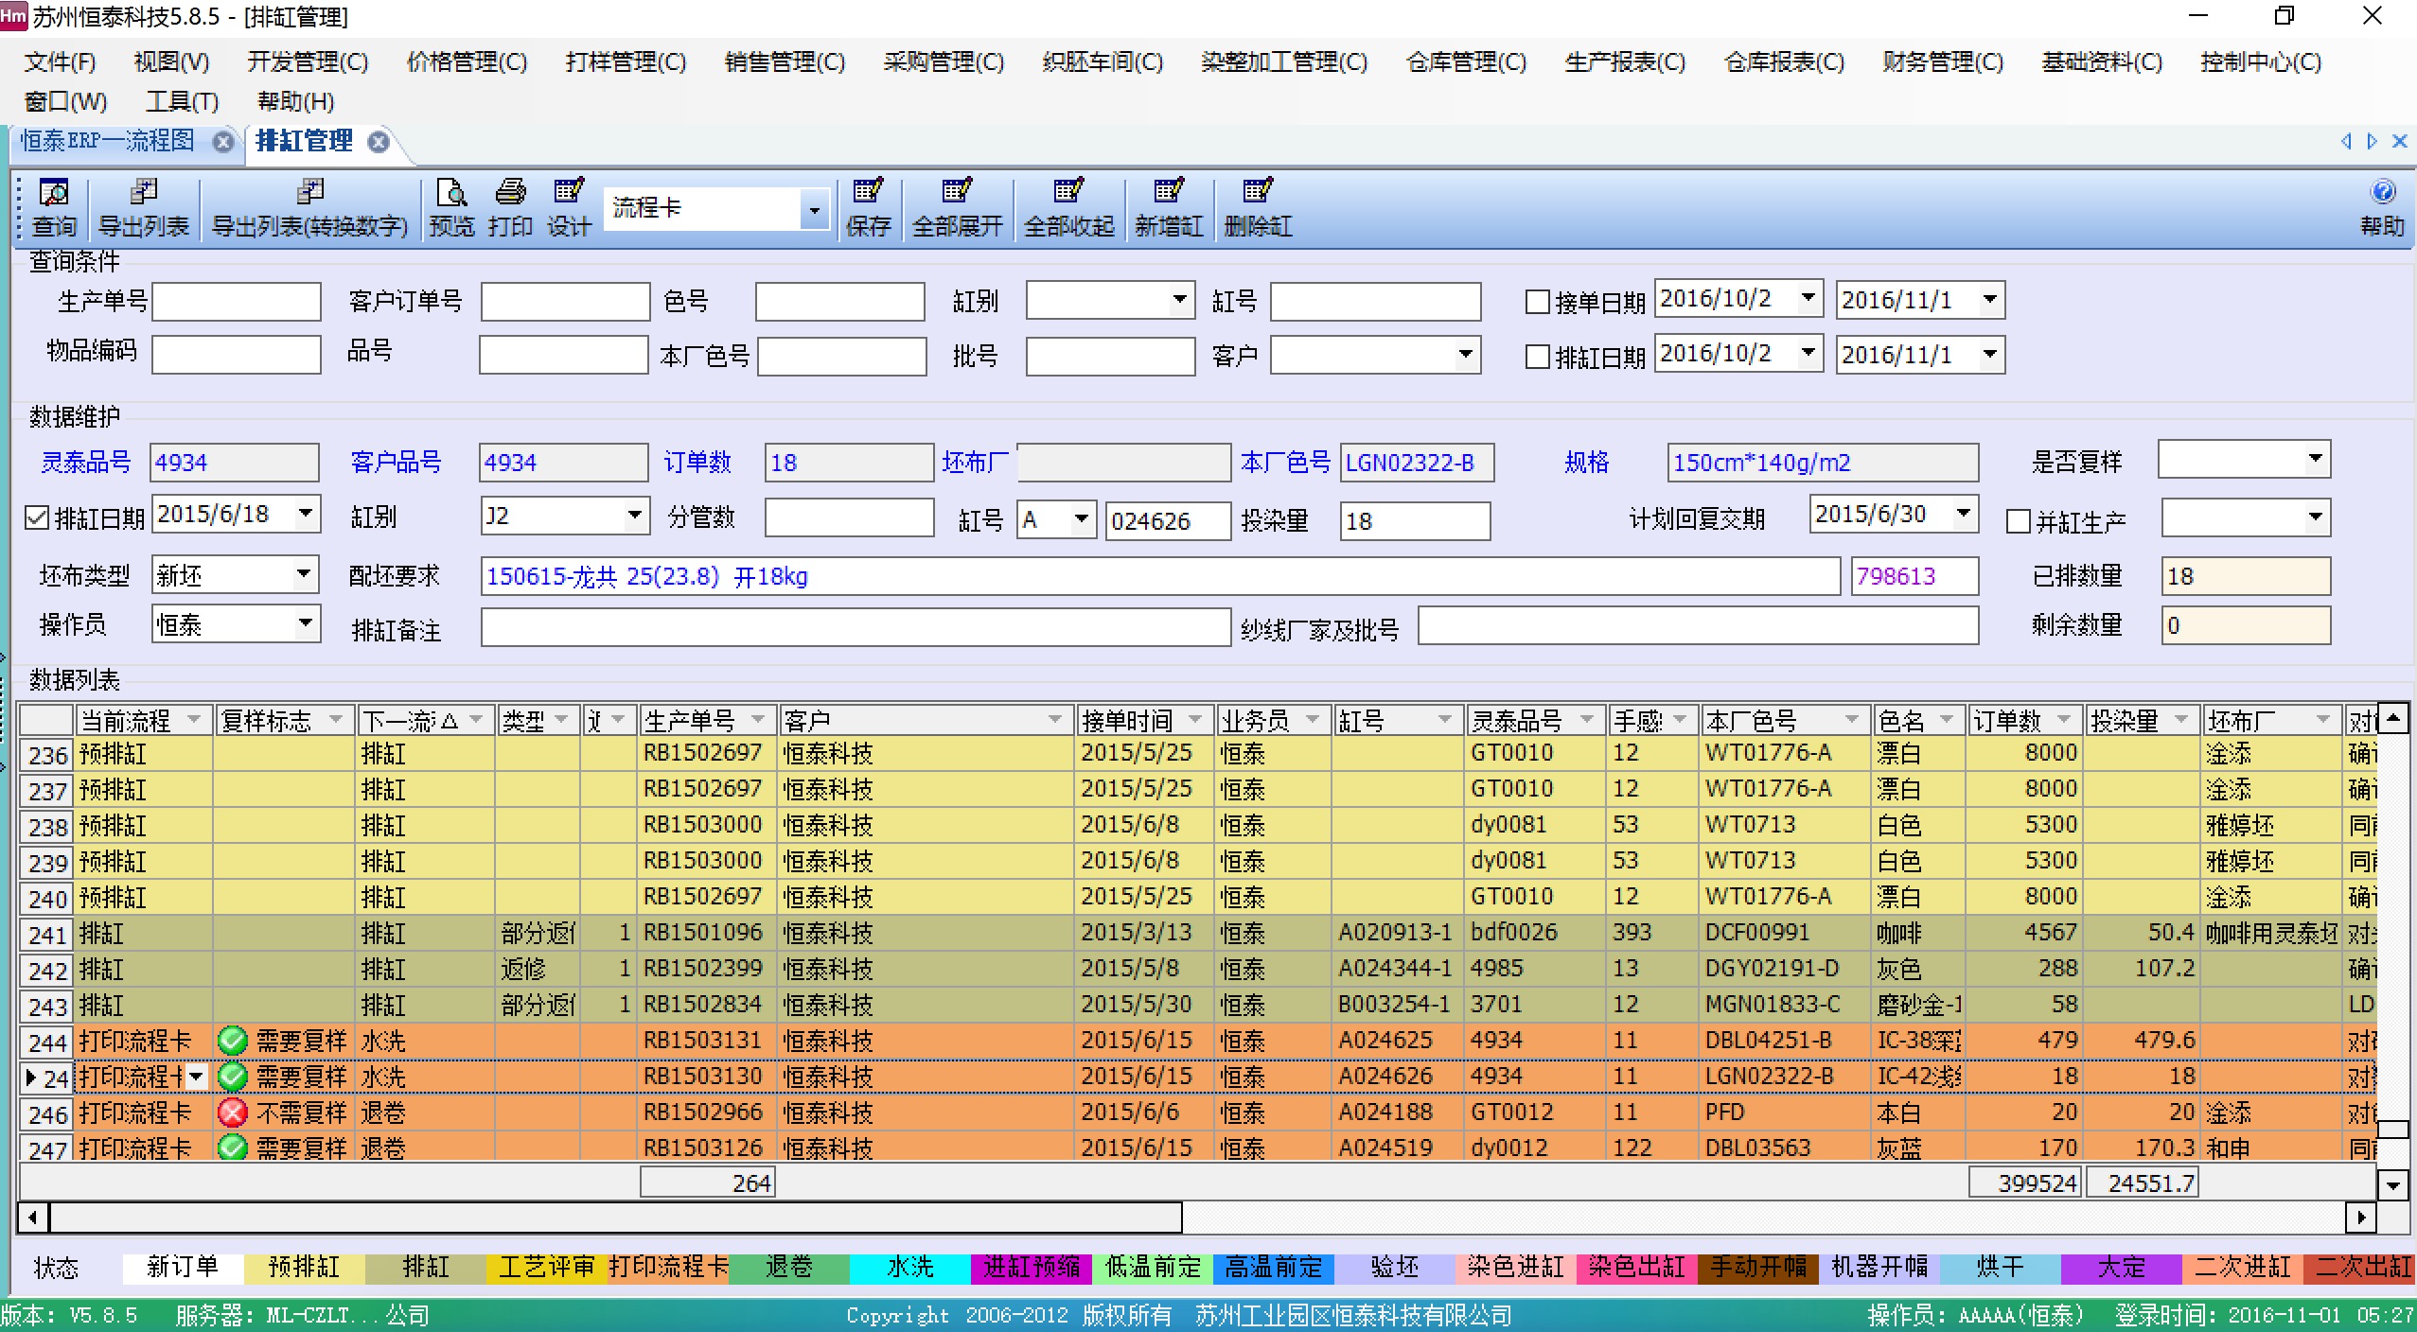Click the 导出列表(转换数字) export icon
The image size is (2417, 1332).
tap(309, 208)
